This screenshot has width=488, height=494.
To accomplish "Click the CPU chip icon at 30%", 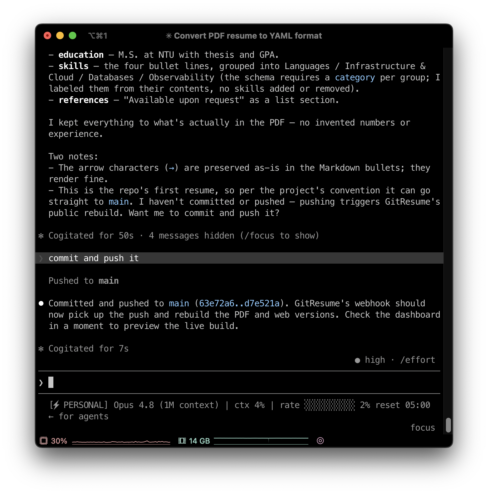I will point(44,441).
